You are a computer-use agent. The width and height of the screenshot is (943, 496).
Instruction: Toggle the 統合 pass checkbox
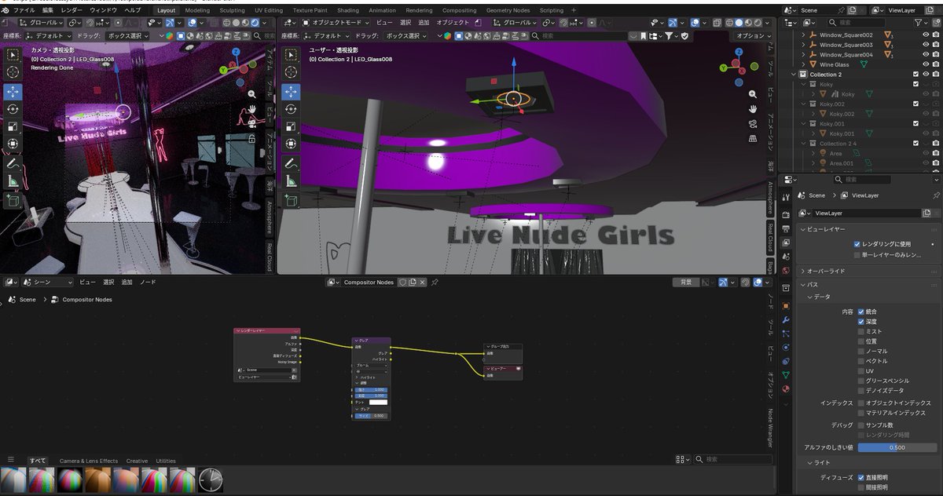click(x=861, y=312)
